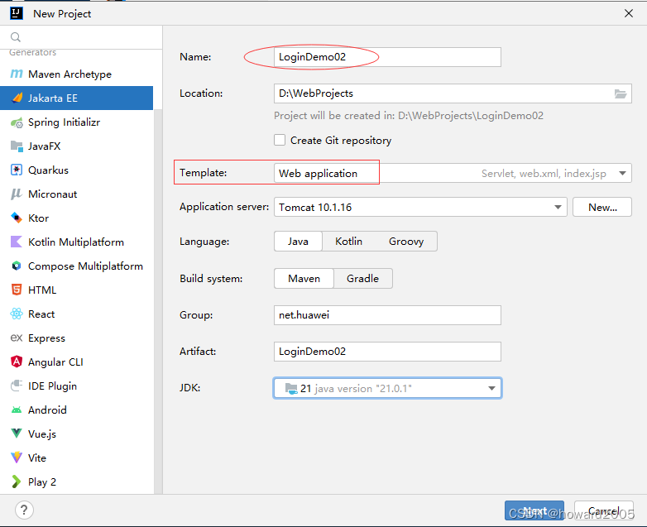647x527 pixels.
Task: Click the Quarkus generator icon
Action: 17,170
